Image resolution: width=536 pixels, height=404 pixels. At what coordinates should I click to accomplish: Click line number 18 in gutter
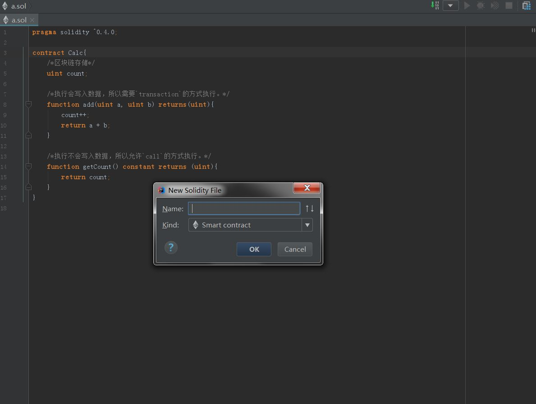(4, 209)
